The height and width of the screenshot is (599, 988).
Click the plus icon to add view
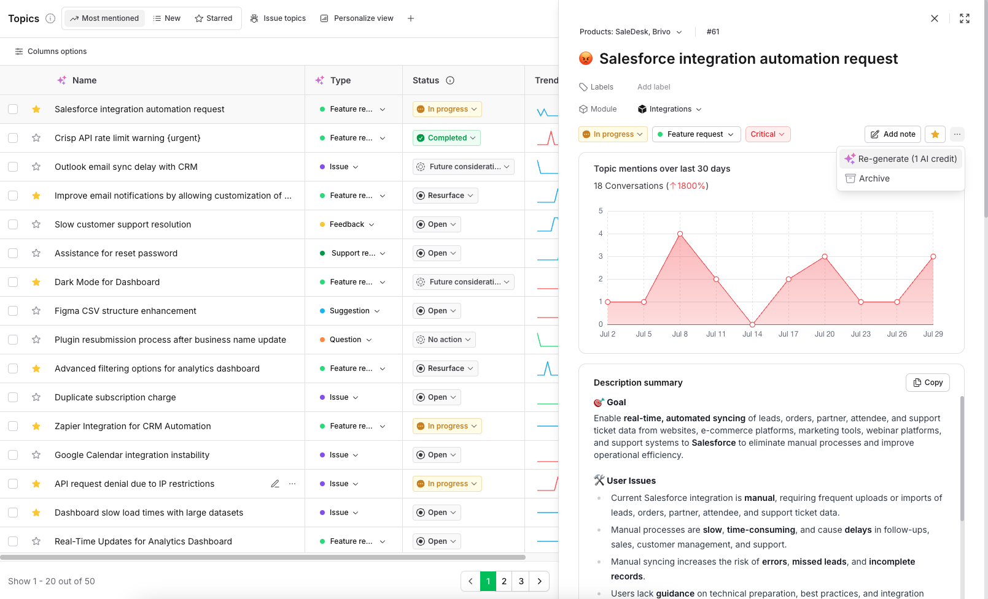pyautogui.click(x=411, y=18)
